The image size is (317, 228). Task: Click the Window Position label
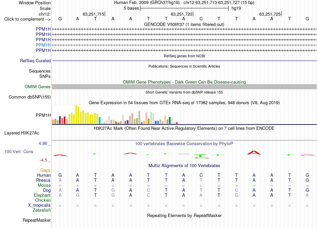[x=35, y=3]
